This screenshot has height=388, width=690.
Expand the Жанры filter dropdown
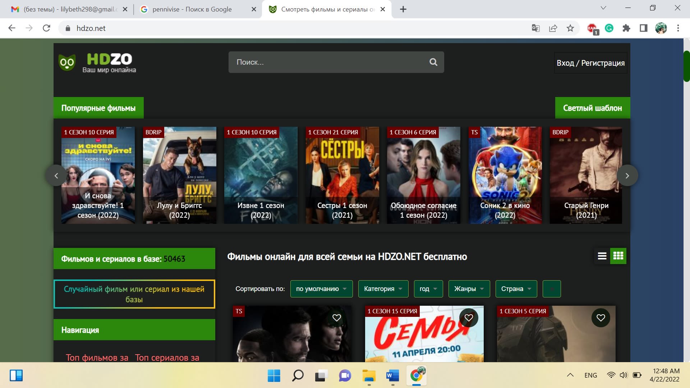click(469, 289)
